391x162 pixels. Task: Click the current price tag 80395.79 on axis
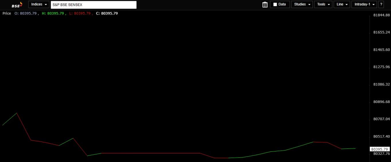pos(379,149)
